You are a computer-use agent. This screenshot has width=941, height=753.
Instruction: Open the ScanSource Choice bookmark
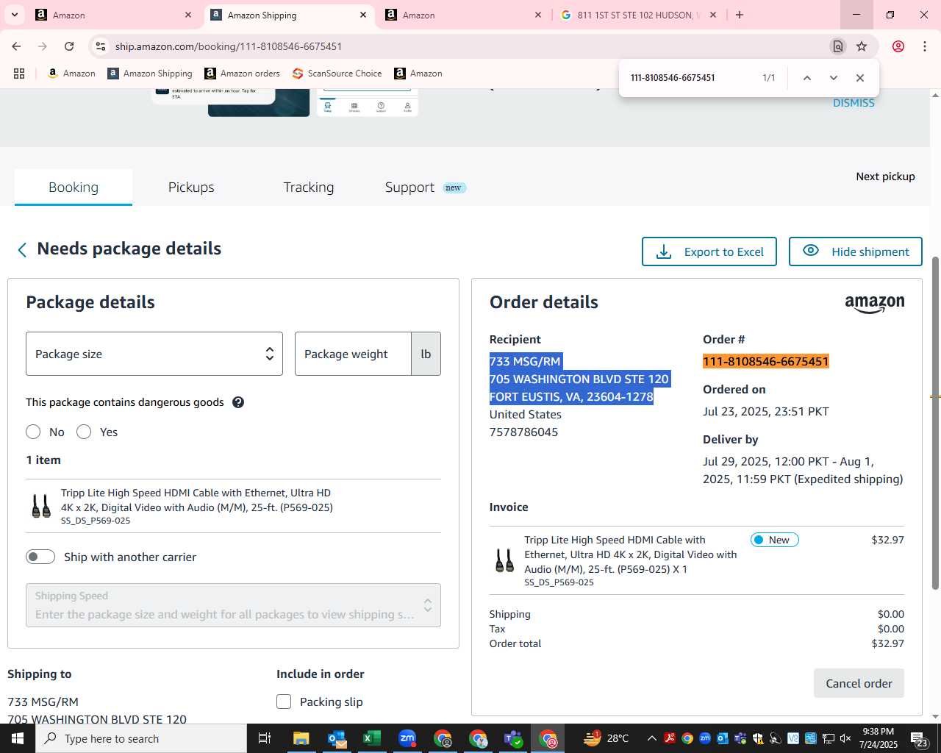337,74
